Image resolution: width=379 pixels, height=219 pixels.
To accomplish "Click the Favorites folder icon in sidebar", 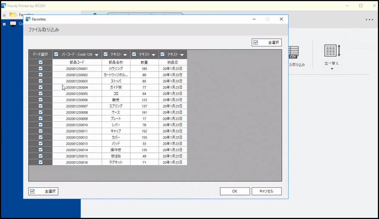I will 13,14.
